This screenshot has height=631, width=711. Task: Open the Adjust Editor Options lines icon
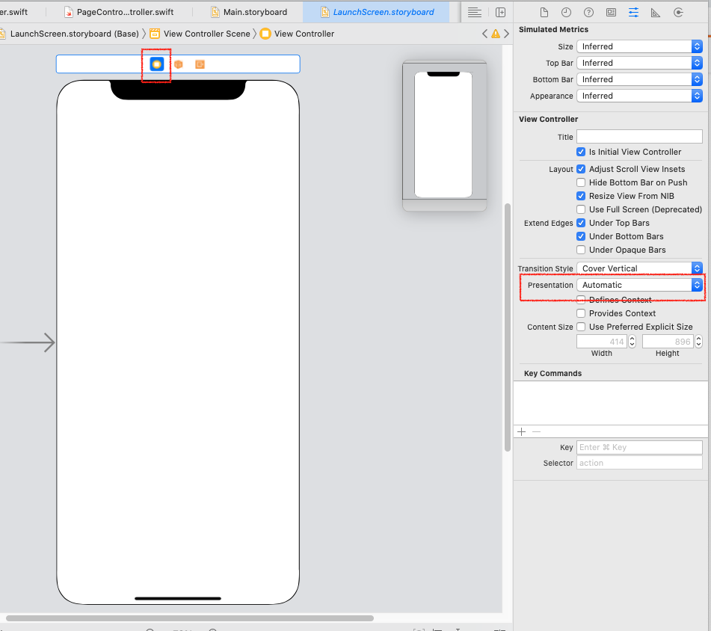[x=474, y=13]
